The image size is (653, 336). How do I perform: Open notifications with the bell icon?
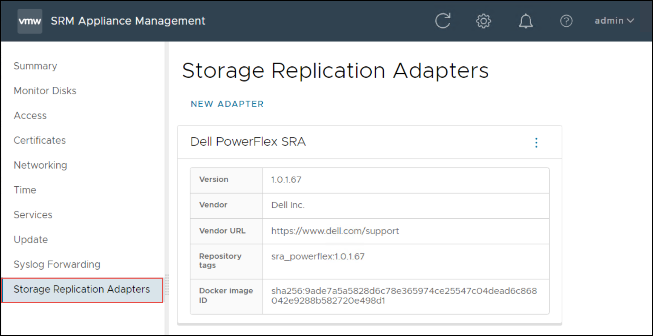click(x=525, y=21)
